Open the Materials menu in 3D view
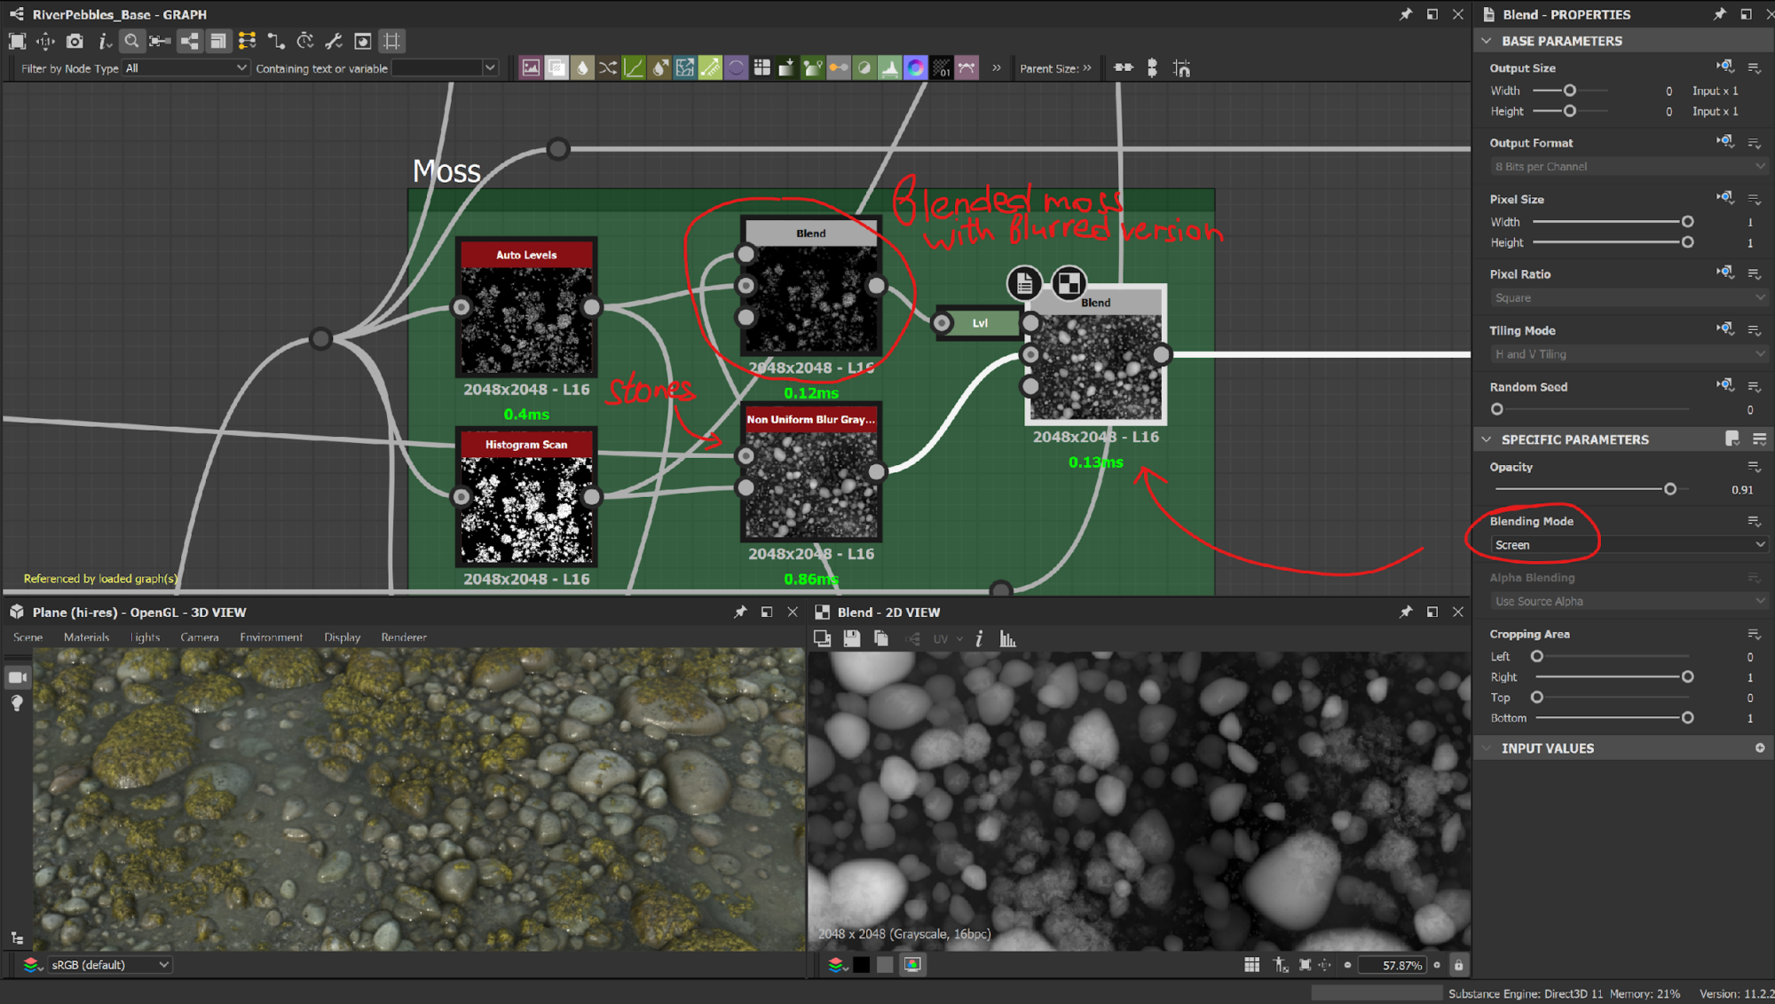The width and height of the screenshot is (1775, 1004). [86, 637]
